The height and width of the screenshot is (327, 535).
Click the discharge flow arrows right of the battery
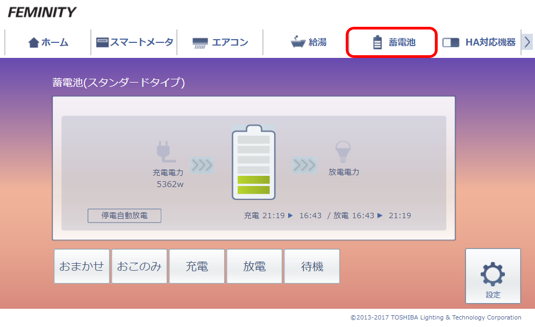(x=304, y=165)
